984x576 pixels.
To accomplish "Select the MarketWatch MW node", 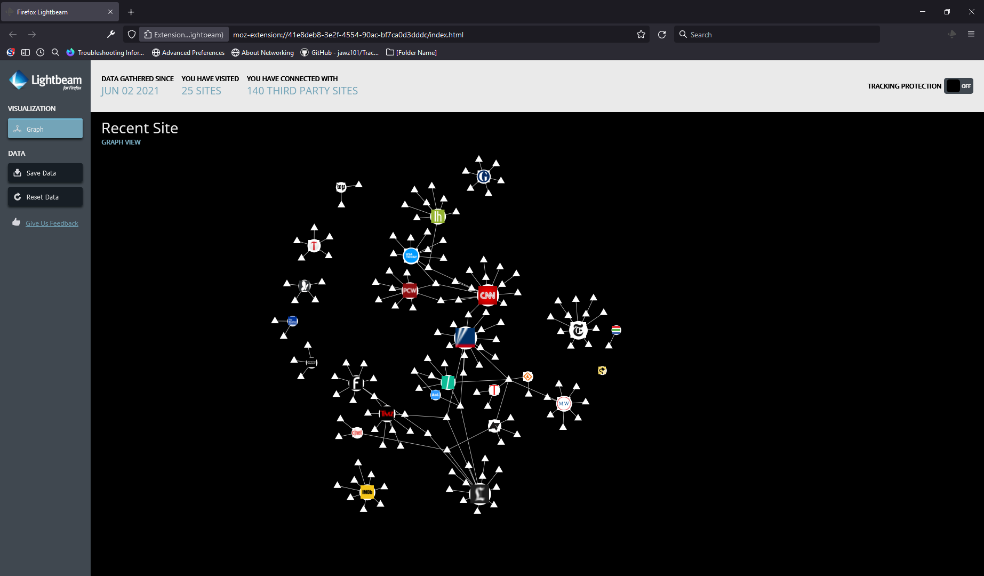I will tap(564, 404).
